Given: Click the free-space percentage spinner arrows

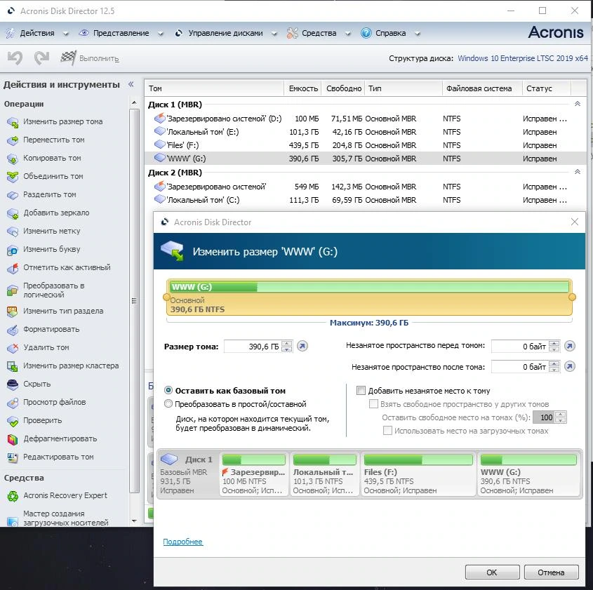Looking at the screenshot, I should point(561,417).
